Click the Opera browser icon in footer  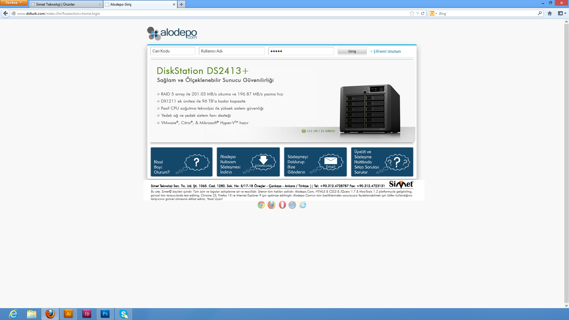pyautogui.click(x=282, y=205)
